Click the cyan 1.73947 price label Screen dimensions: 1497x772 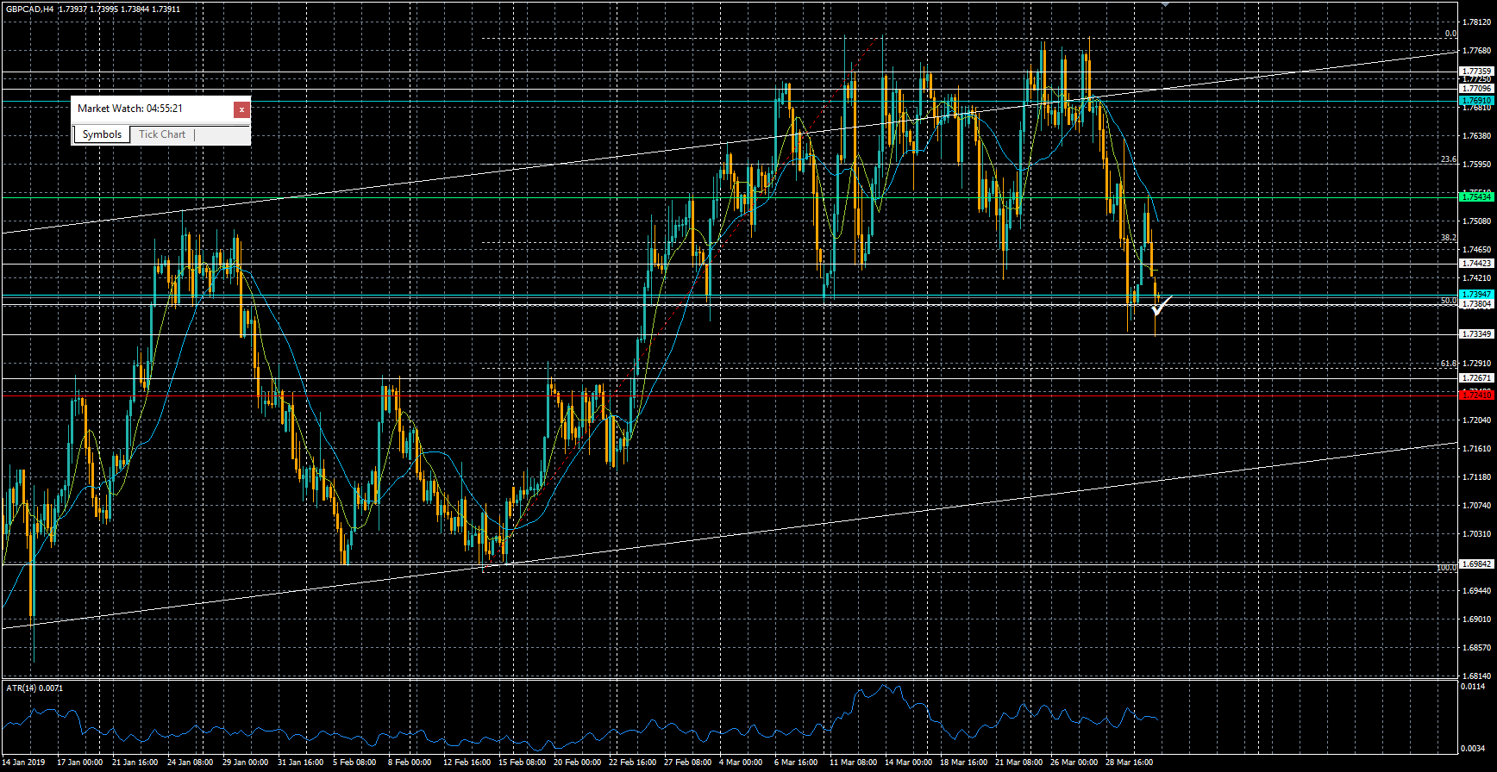coord(1476,295)
